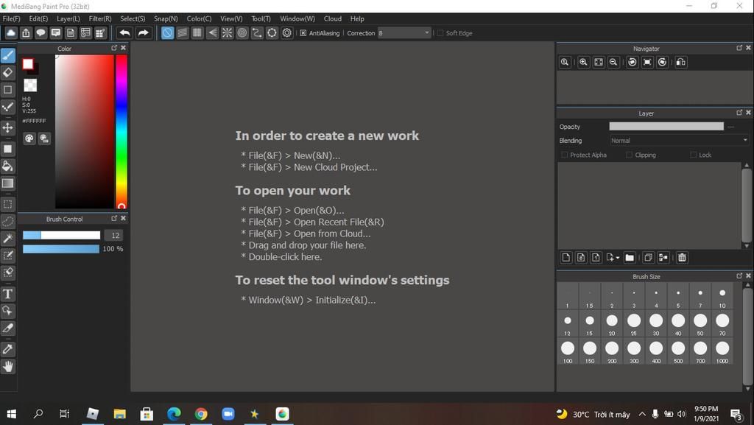Screen dimensions: 754x425
Task: Enable crisscross grid snap
Action: click(x=197, y=32)
